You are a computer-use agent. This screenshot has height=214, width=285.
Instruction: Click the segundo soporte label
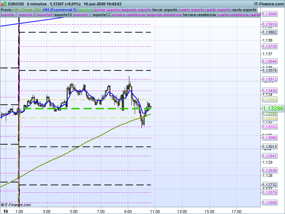tap(136, 10)
